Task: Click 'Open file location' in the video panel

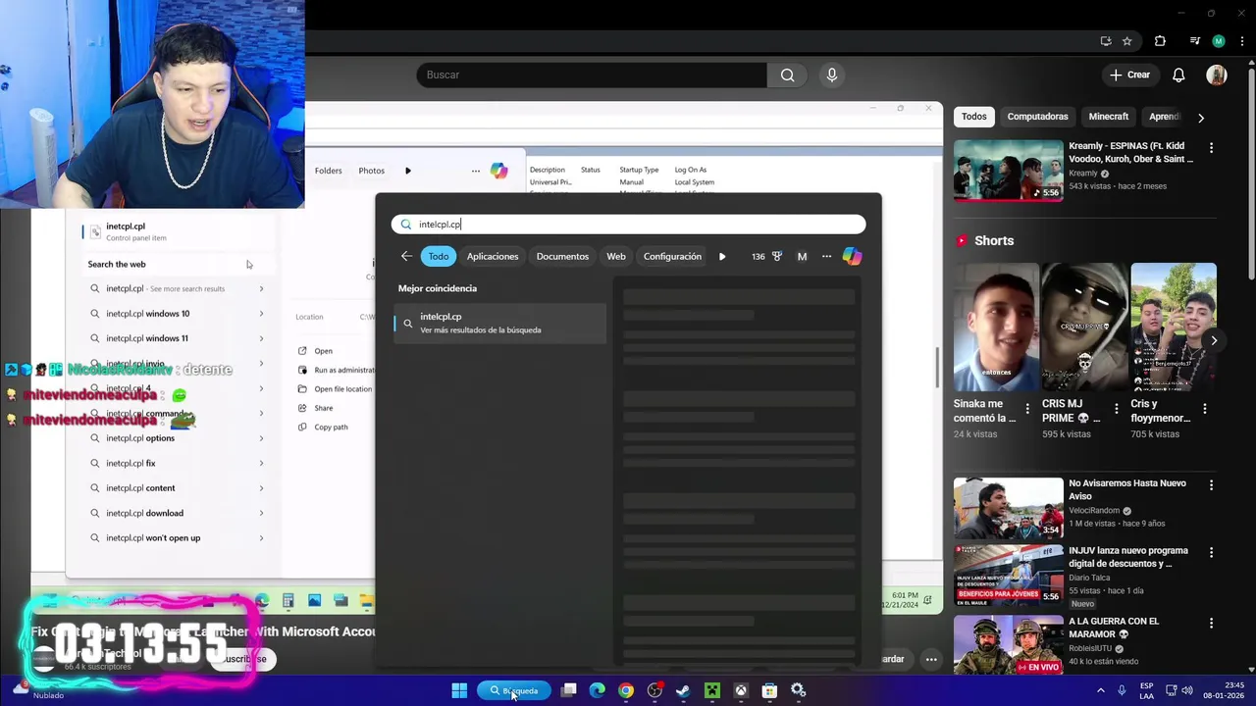Action: click(337, 389)
